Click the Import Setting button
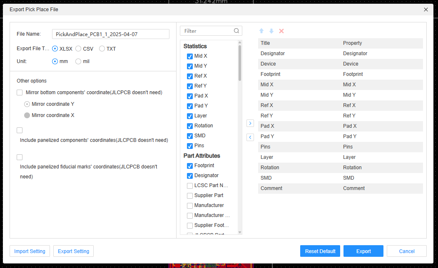This screenshot has width=438, height=268. pos(30,251)
